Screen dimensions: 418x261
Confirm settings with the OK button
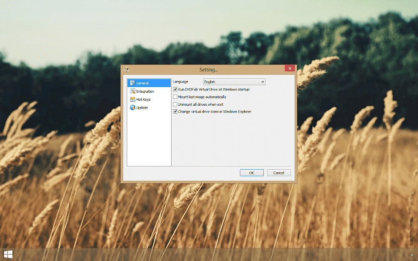pyautogui.click(x=252, y=173)
